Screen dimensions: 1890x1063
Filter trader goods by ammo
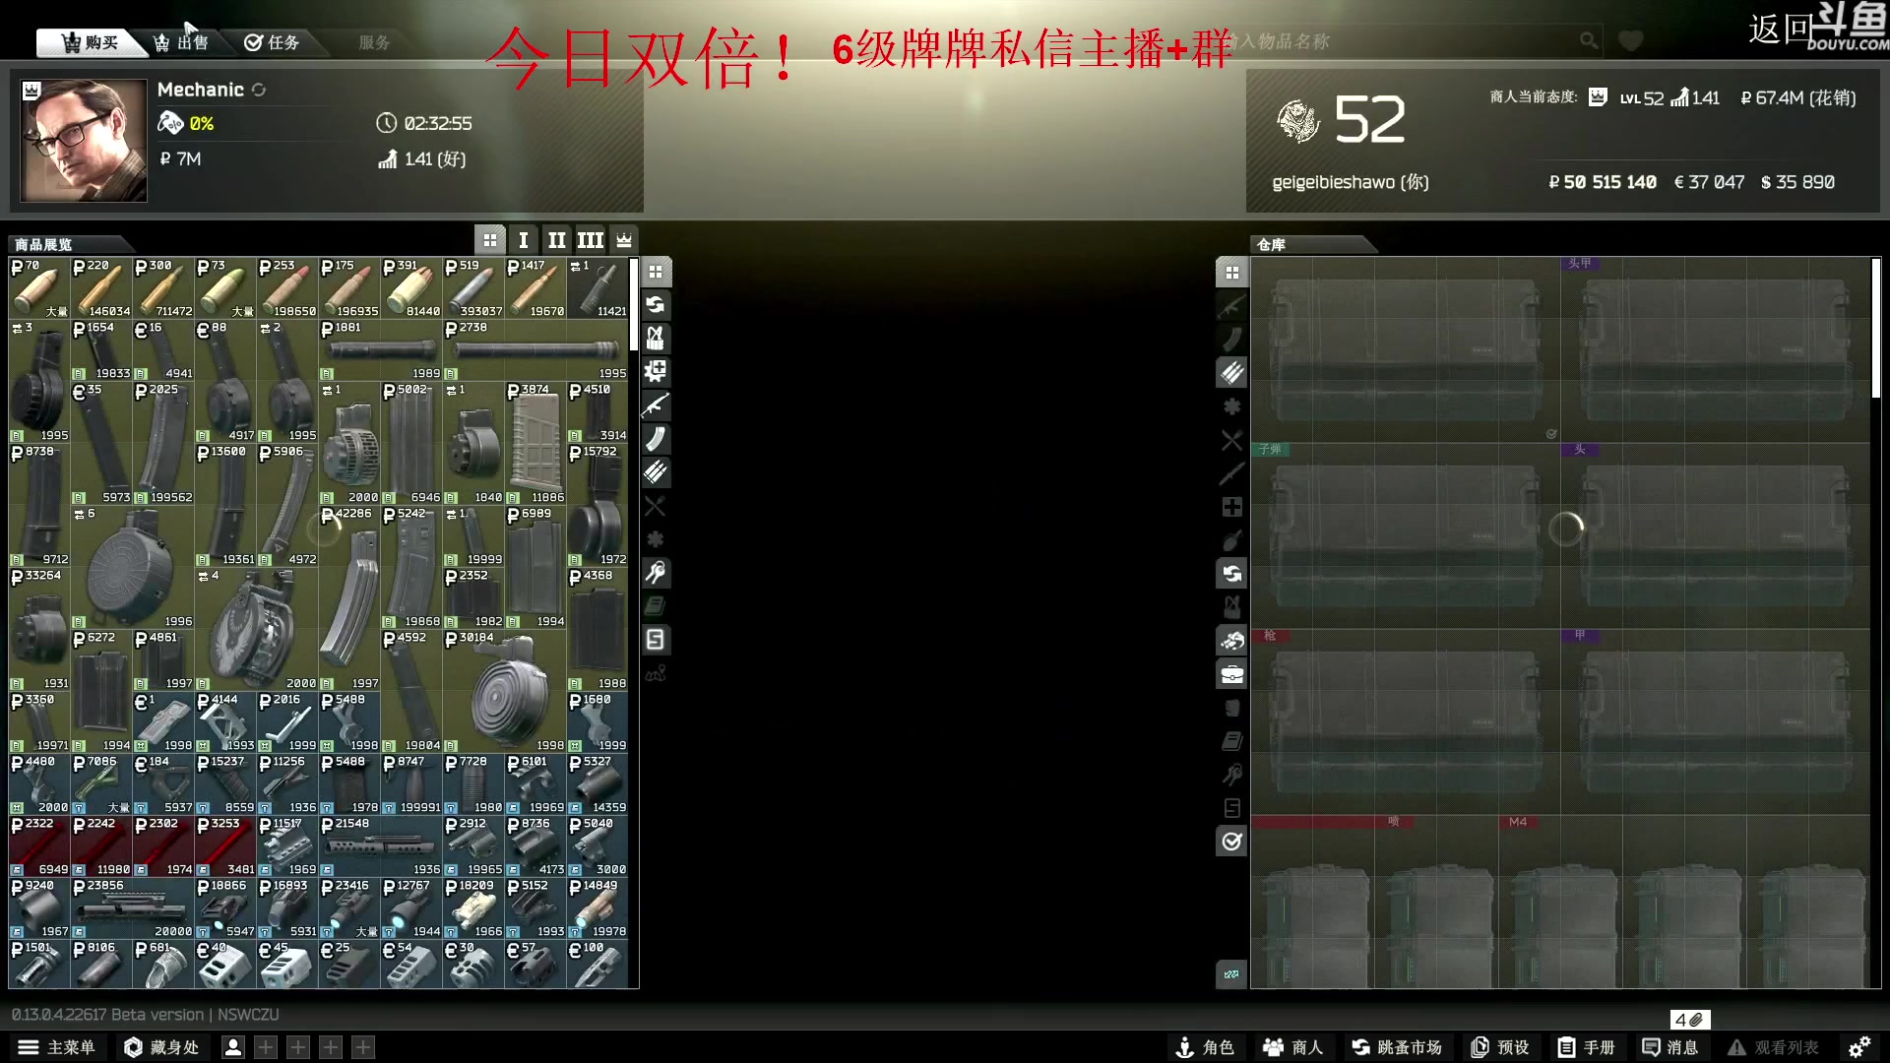pos(656,472)
